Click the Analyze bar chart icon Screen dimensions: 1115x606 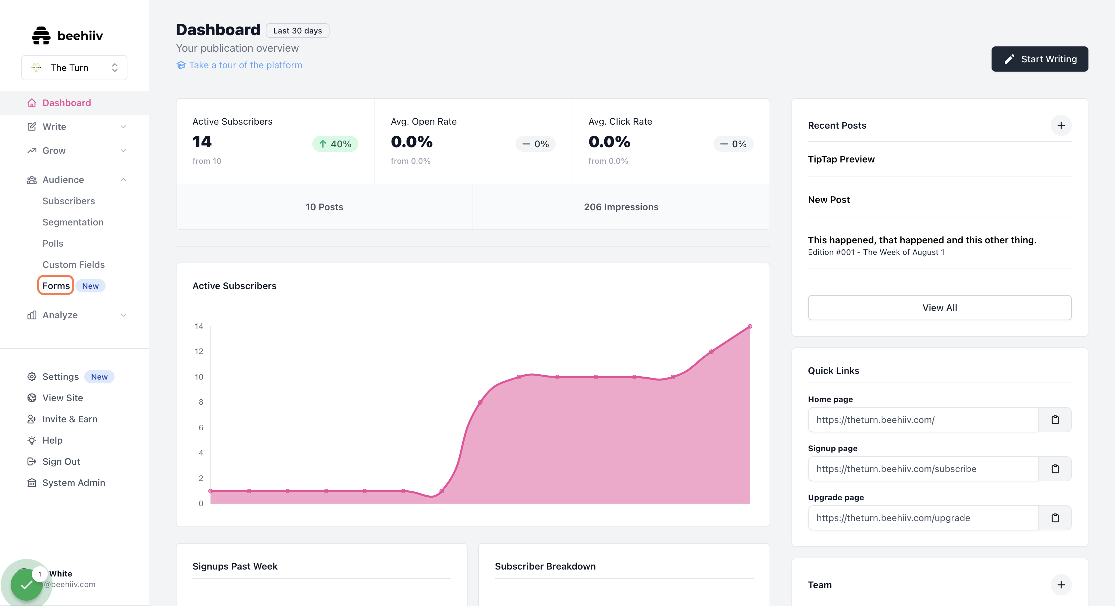(32, 315)
